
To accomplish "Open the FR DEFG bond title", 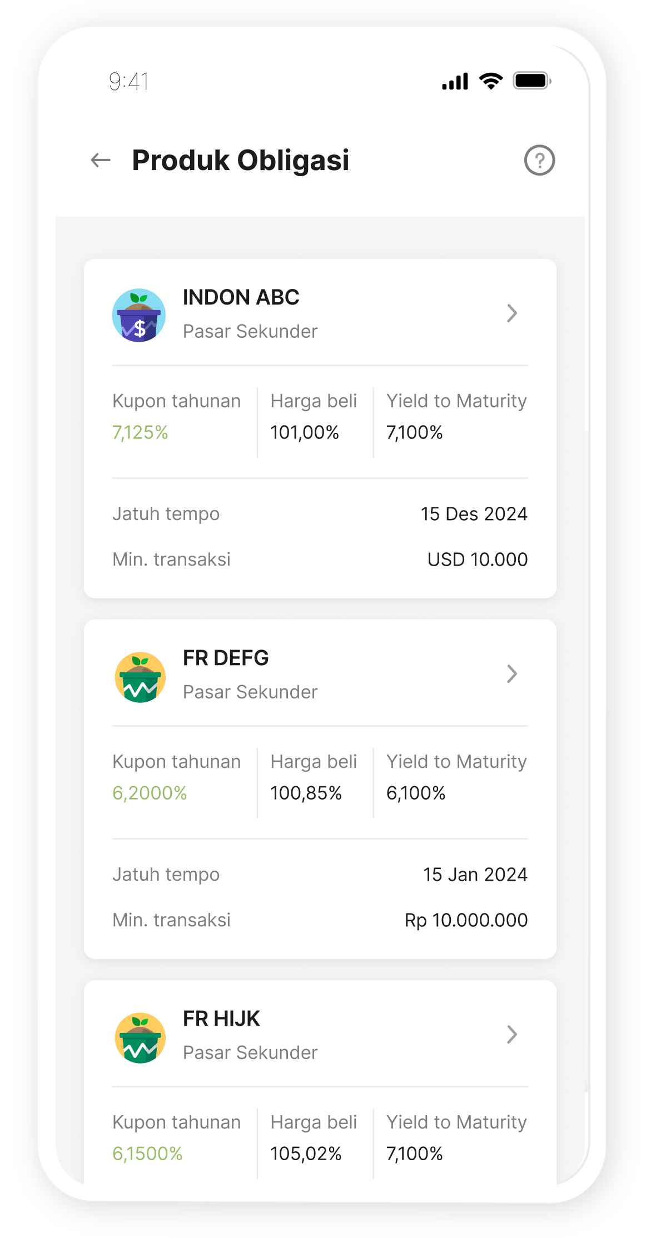I will point(226,658).
